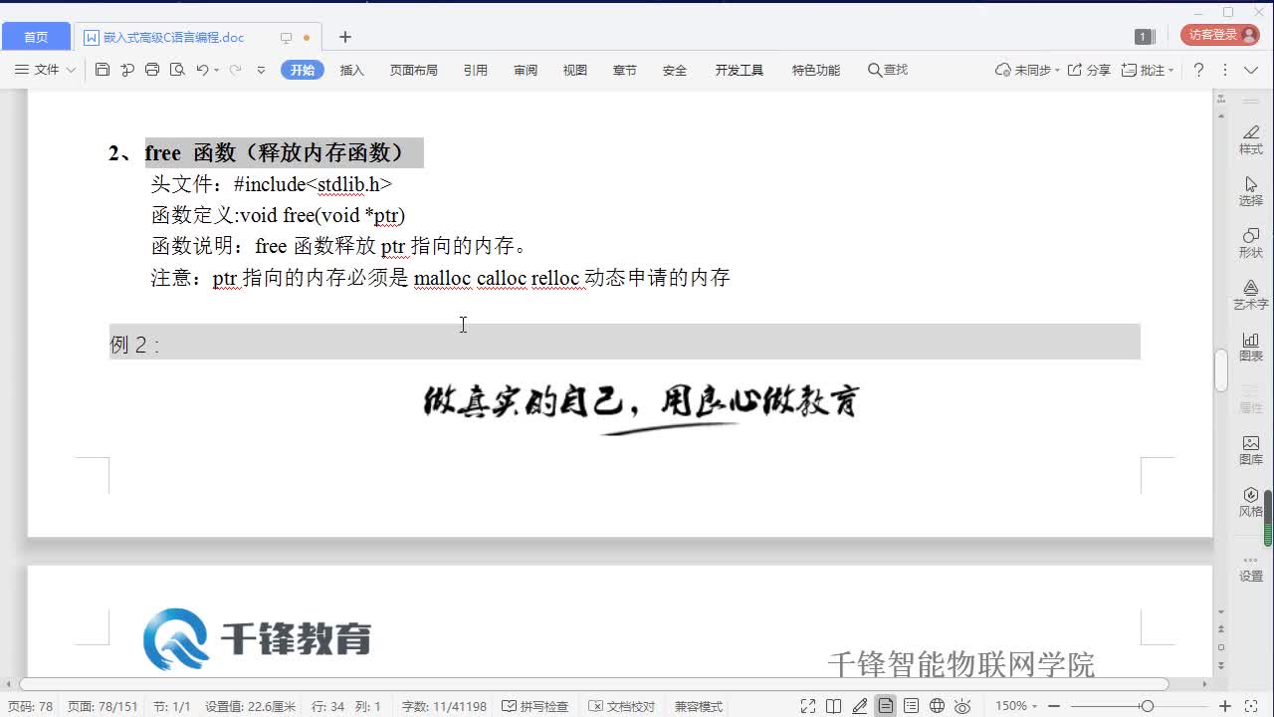Click the horizontal scrollbar at bottom
The height and width of the screenshot is (717, 1274).
click(x=593, y=684)
